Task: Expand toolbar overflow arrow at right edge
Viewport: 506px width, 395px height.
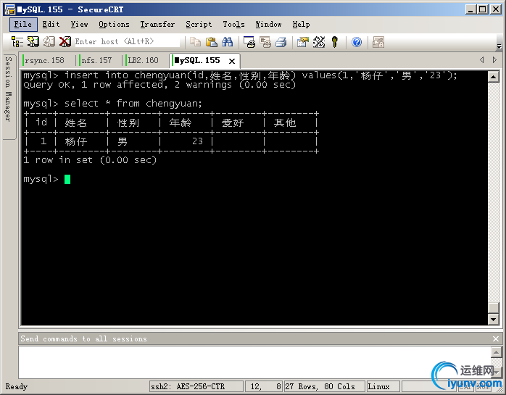Action: click(x=499, y=47)
